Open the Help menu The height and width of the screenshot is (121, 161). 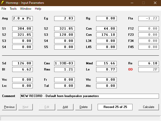click(x=38, y=9)
